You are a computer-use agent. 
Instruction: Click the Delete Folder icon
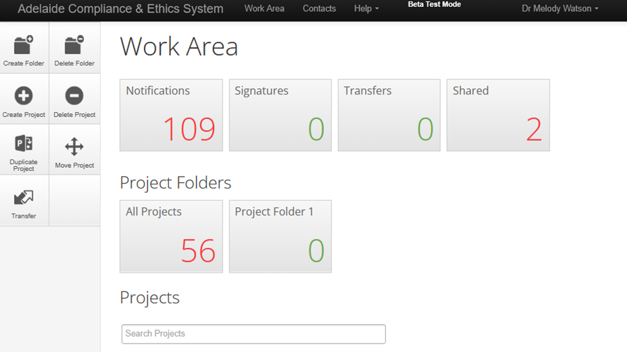point(74,45)
